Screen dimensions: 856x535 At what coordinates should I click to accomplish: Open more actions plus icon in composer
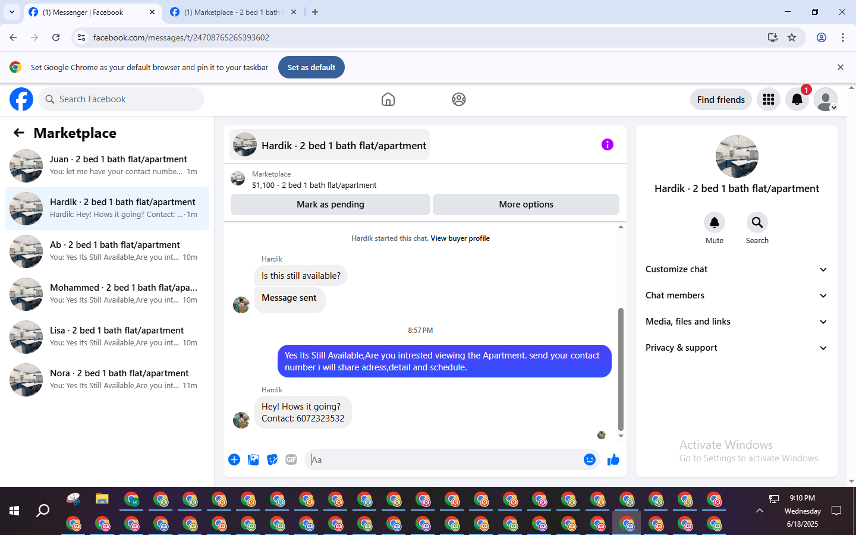[234, 460]
